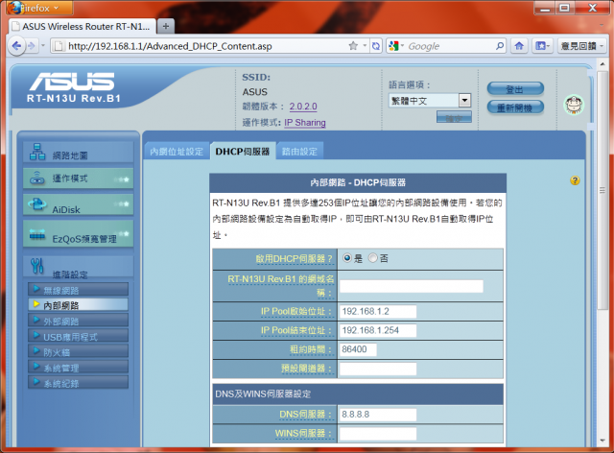The width and height of the screenshot is (614, 453).
Task: Click the IP Pool ending address field
Action: pyautogui.click(x=378, y=330)
